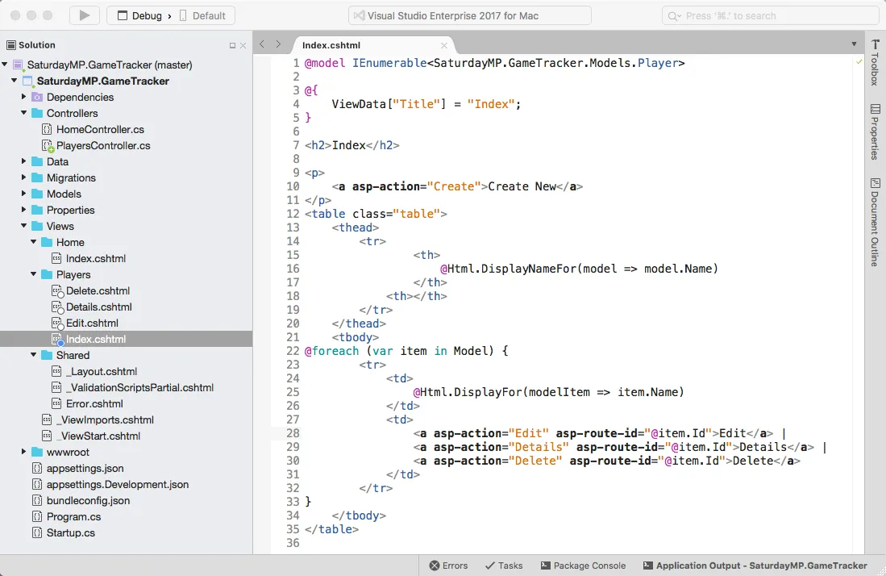Close the Index.cshtml editor tab
This screenshot has width=886, height=576.
tap(444, 45)
